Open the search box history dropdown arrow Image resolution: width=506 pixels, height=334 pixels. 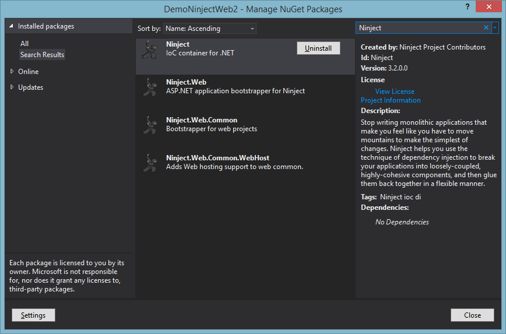pyautogui.click(x=495, y=28)
